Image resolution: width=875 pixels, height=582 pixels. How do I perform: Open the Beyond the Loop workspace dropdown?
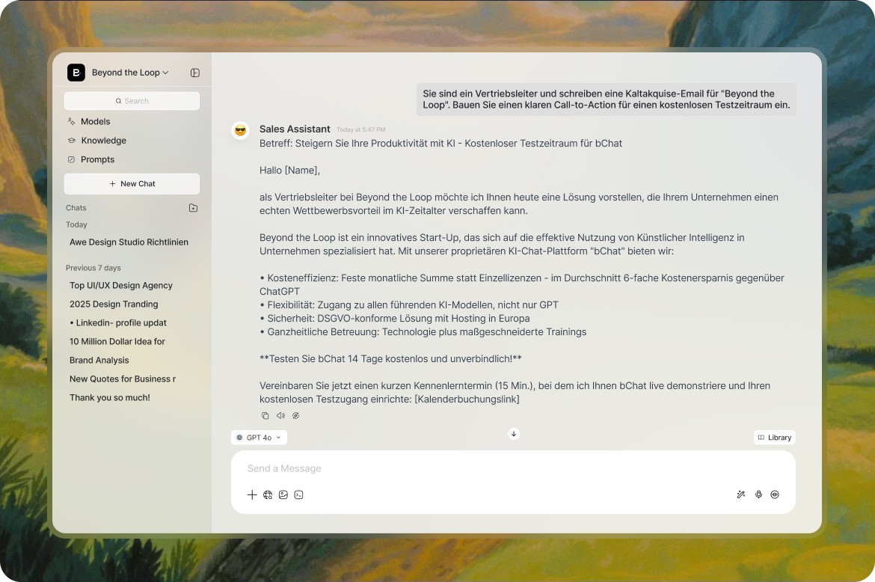click(130, 73)
